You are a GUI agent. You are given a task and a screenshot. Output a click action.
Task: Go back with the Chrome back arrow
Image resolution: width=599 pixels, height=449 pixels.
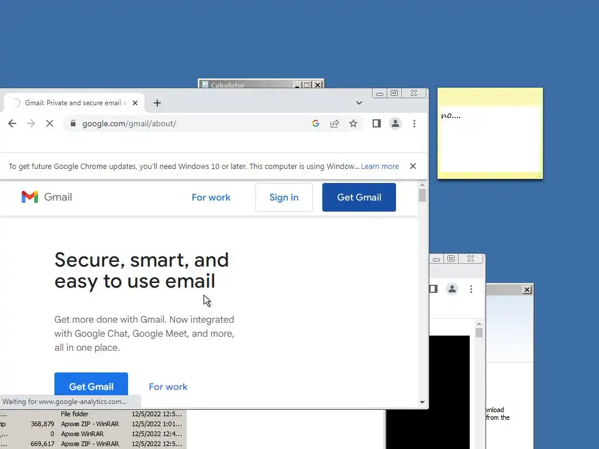coord(12,123)
